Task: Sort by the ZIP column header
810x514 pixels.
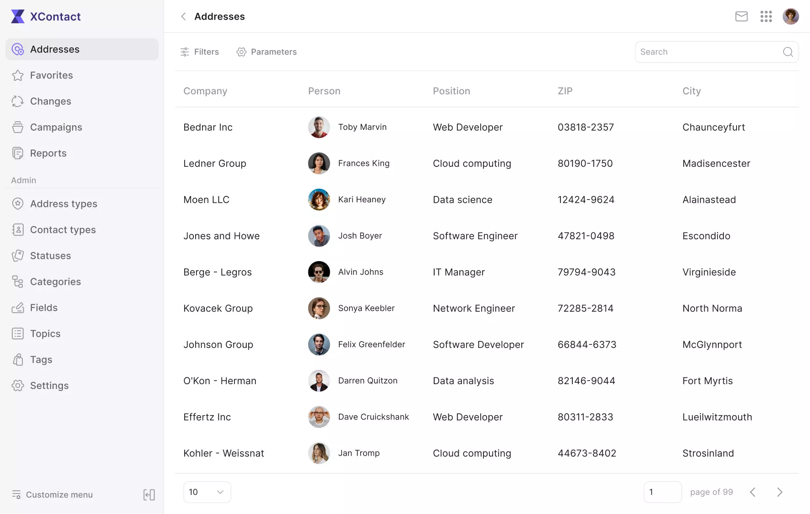Action: (565, 91)
